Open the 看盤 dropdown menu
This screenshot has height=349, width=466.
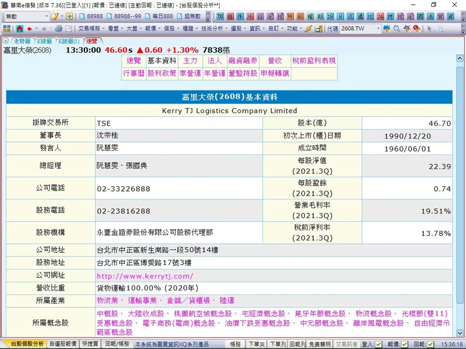(115, 29)
